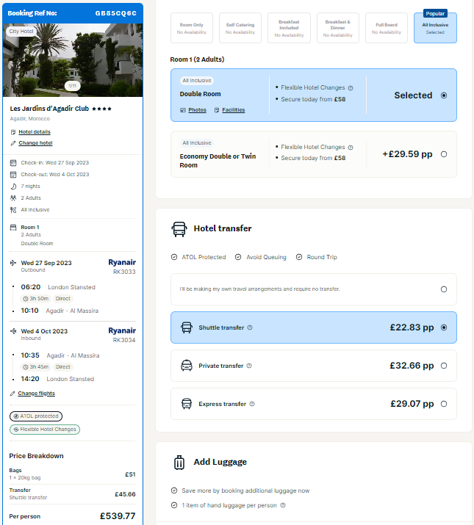Click the hotel photo thumbnail
The image size is (474, 525).
pos(73,60)
